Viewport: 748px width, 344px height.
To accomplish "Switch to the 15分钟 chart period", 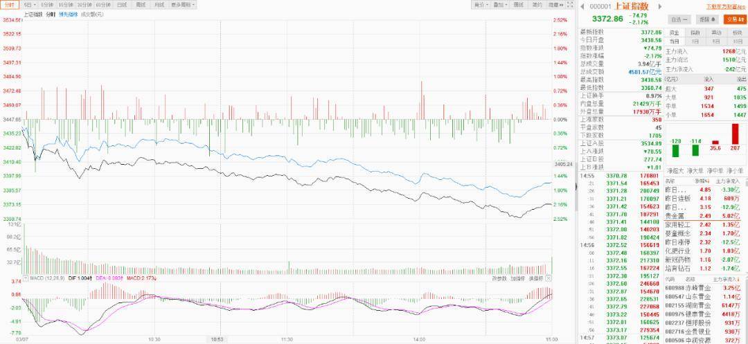I will click(x=65, y=5).
